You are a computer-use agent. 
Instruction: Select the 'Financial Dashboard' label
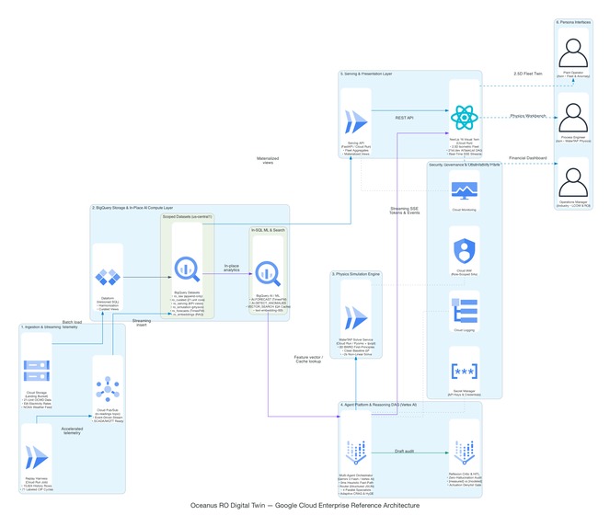[527, 158]
